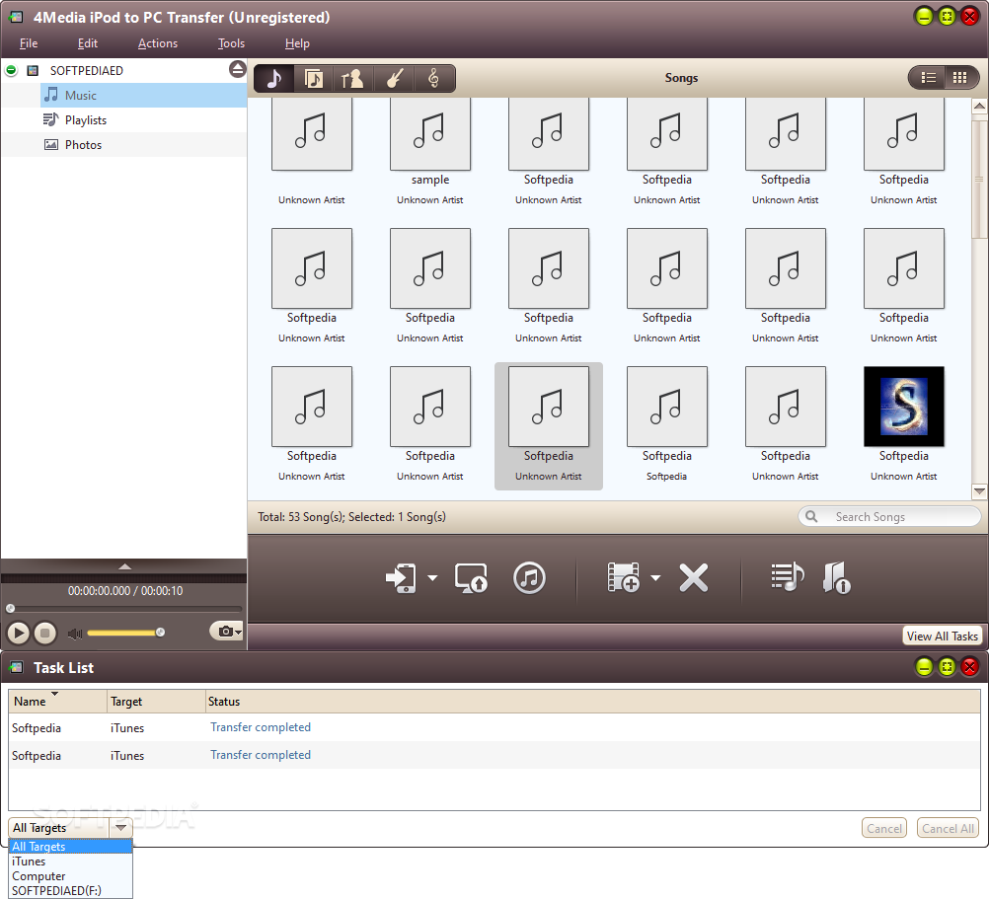Start playback with the Play button
Screen dimensions: 989x899
(x=19, y=633)
